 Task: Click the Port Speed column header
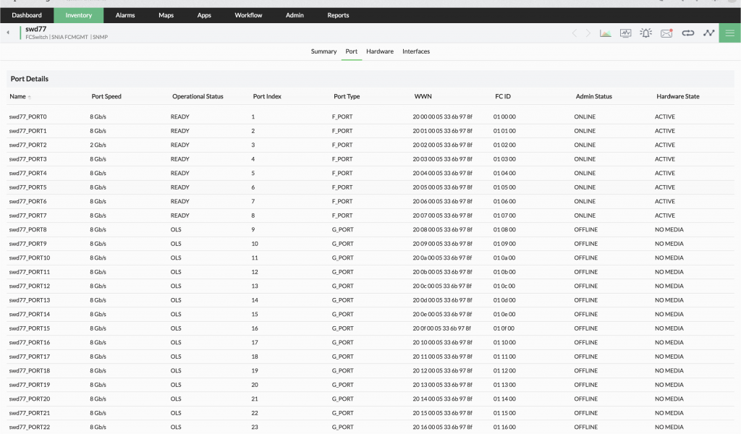point(106,96)
